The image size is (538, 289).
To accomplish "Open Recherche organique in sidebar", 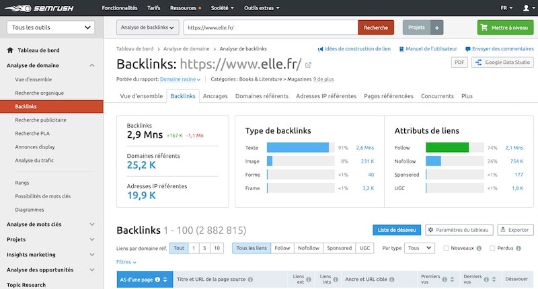I will (40, 93).
